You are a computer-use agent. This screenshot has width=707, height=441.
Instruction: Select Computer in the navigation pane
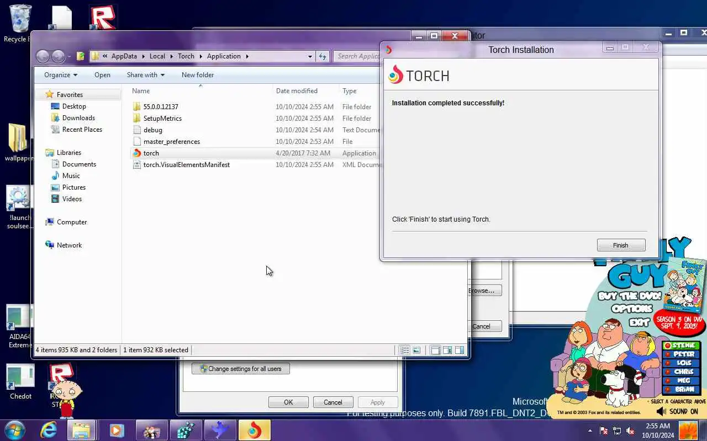click(72, 222)
